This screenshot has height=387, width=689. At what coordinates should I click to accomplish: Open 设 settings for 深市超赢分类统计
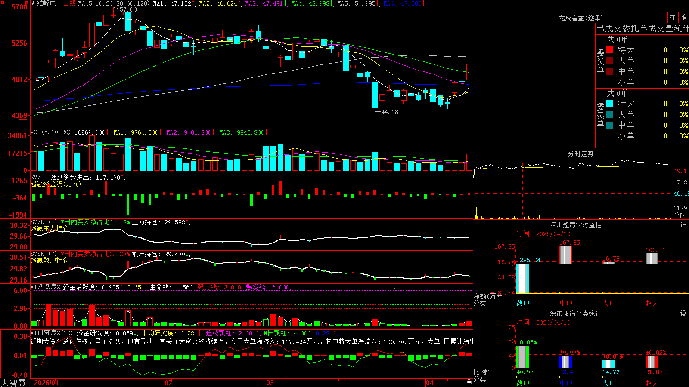point(683,313)
